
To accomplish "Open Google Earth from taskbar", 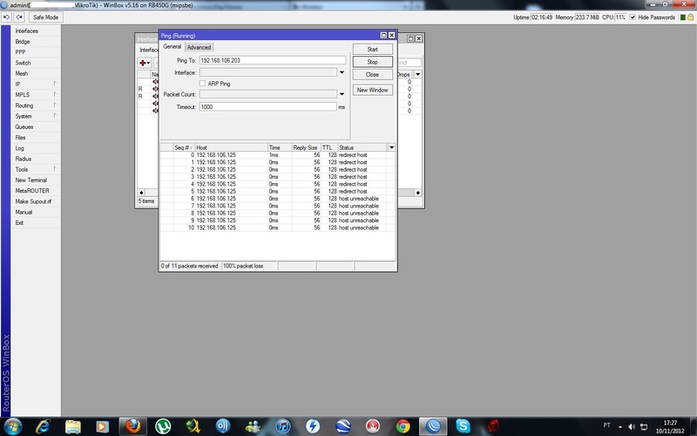I will [x=342, y=426].
